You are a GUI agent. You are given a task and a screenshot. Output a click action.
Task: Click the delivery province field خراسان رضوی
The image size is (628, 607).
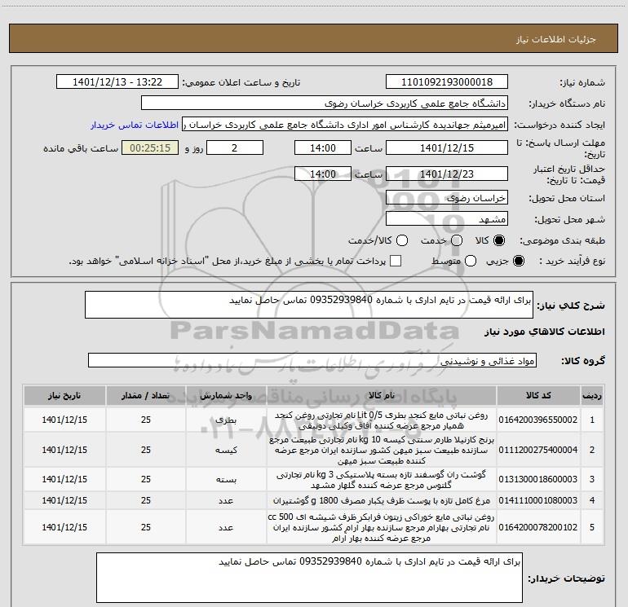coord(447,198)
